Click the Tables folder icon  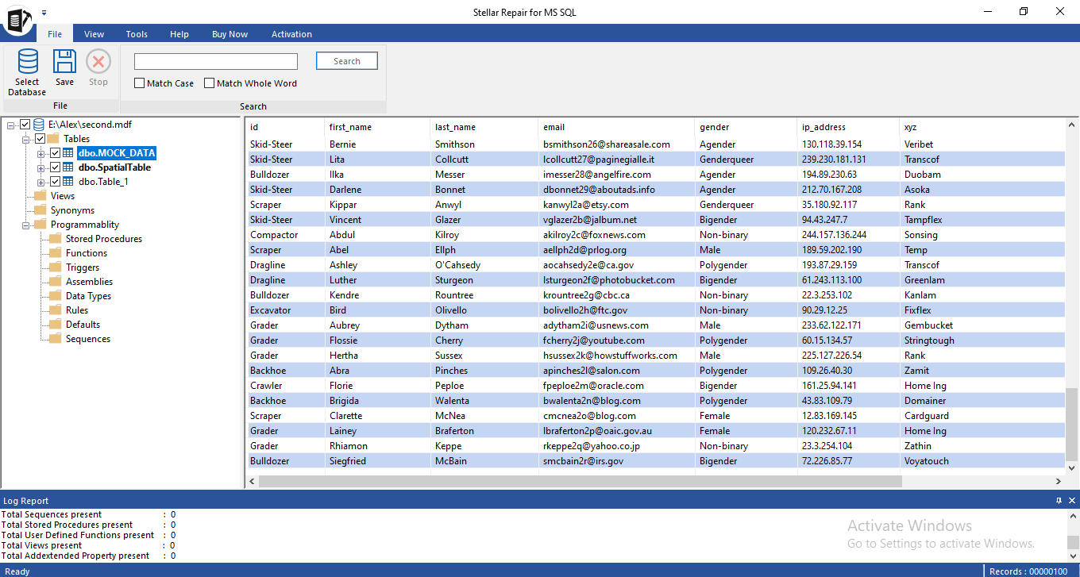tap(53, 139)
